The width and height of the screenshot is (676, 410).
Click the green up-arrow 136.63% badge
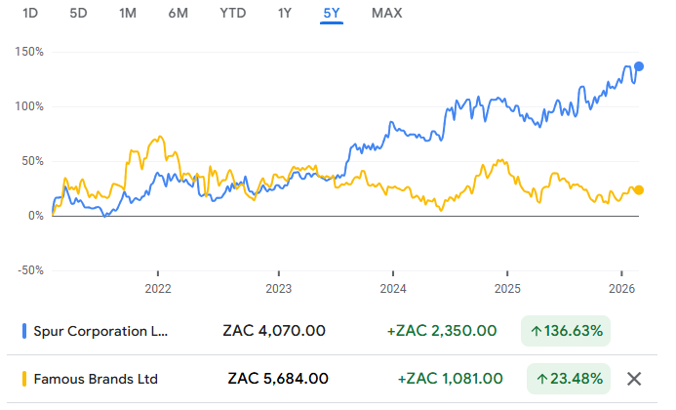566,331
